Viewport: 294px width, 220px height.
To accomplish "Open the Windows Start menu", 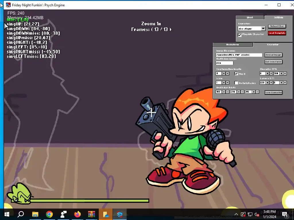I will pos(7,214).
